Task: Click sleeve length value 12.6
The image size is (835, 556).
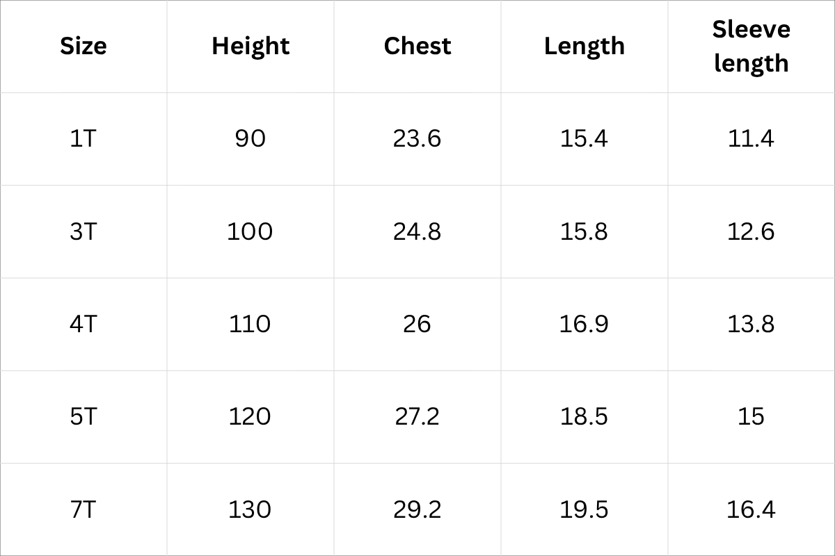Action: (x=751, y=231)
